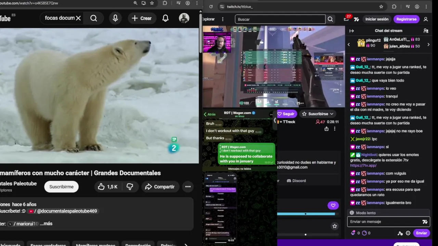This screenshot has width=438, height=246.
Task: Open more video actions ellipsis menu
Action: point(188,187)
